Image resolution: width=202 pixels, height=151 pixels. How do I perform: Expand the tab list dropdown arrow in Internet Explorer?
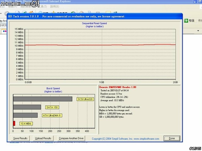click(x=198, y=31)
